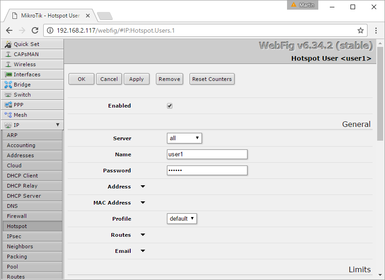Click the browser forward arrow
The image size is (385, 280).
[22, 30]
